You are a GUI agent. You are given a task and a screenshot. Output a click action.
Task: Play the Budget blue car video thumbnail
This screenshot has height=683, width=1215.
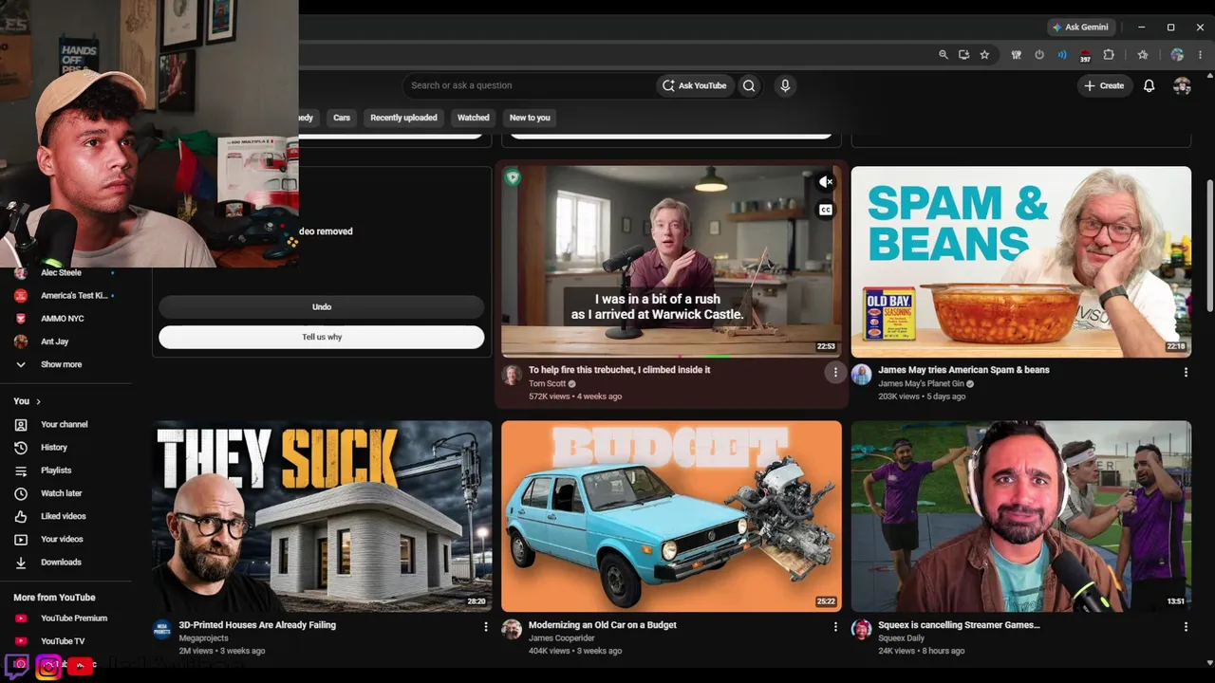pyautogui.click(x=671, y=516)
